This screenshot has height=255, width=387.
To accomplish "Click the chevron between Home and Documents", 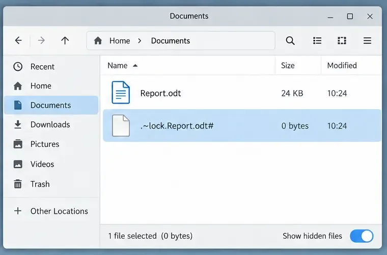I will [x=140, y=41].
